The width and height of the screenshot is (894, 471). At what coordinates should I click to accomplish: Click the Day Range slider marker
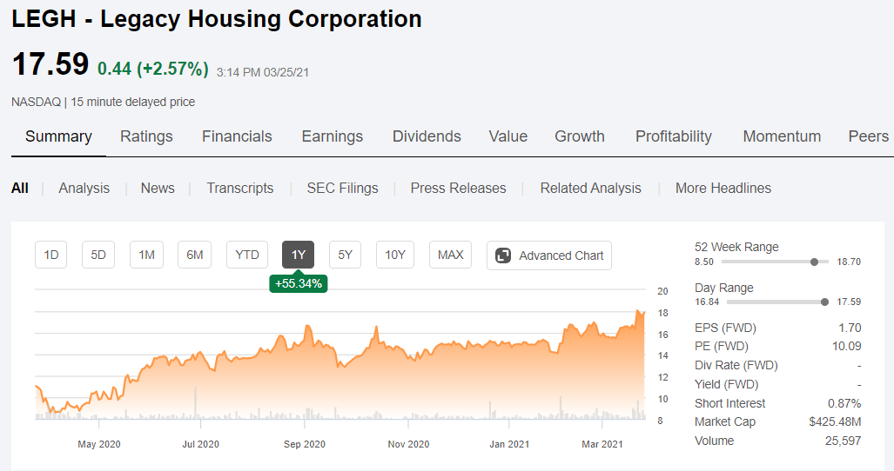[x=824, y=302]
